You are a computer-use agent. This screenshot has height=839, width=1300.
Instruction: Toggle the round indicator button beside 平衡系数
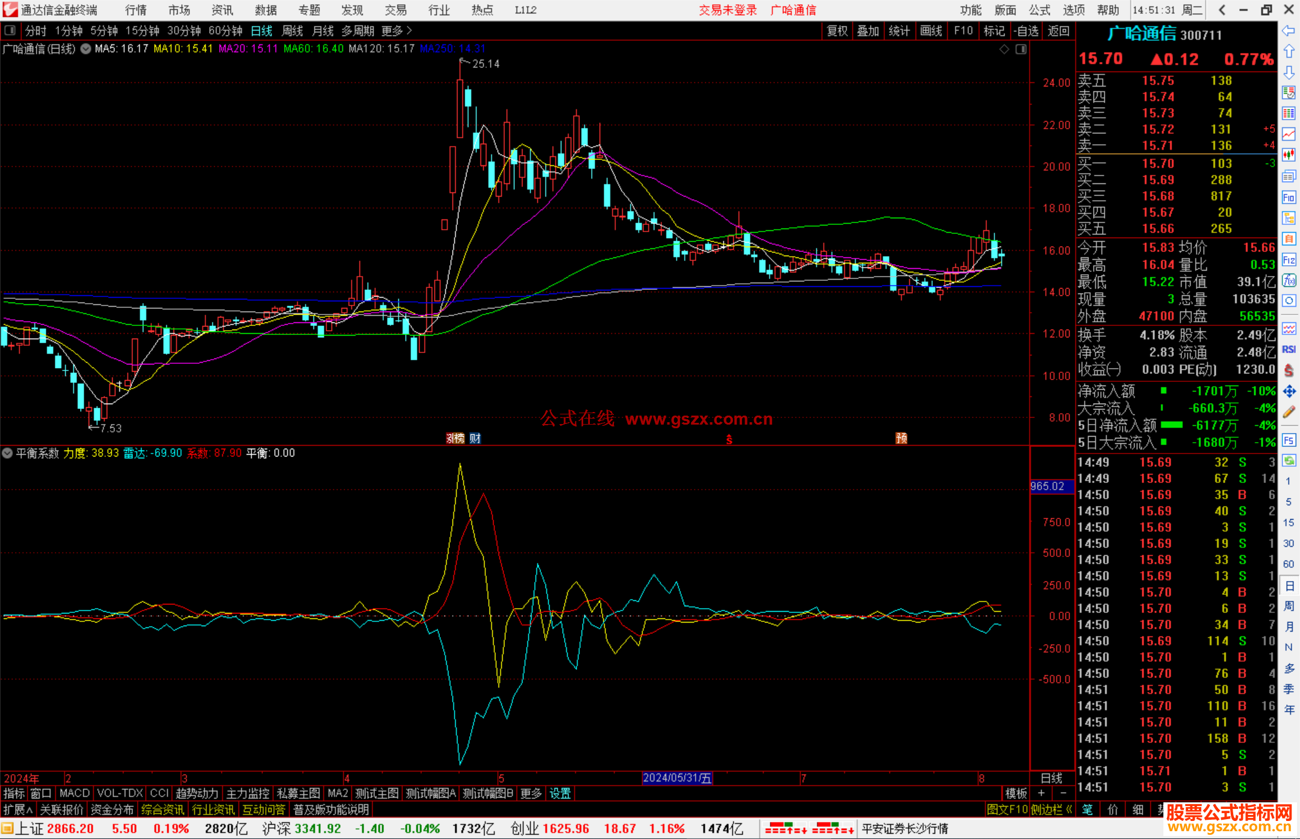pyautogui.click(x=7, y=453)
